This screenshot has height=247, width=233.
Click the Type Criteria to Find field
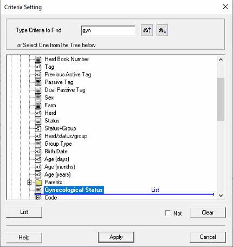(108, 30)
